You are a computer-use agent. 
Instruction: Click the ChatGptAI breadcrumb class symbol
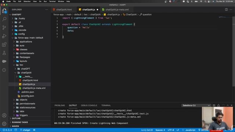131,15
